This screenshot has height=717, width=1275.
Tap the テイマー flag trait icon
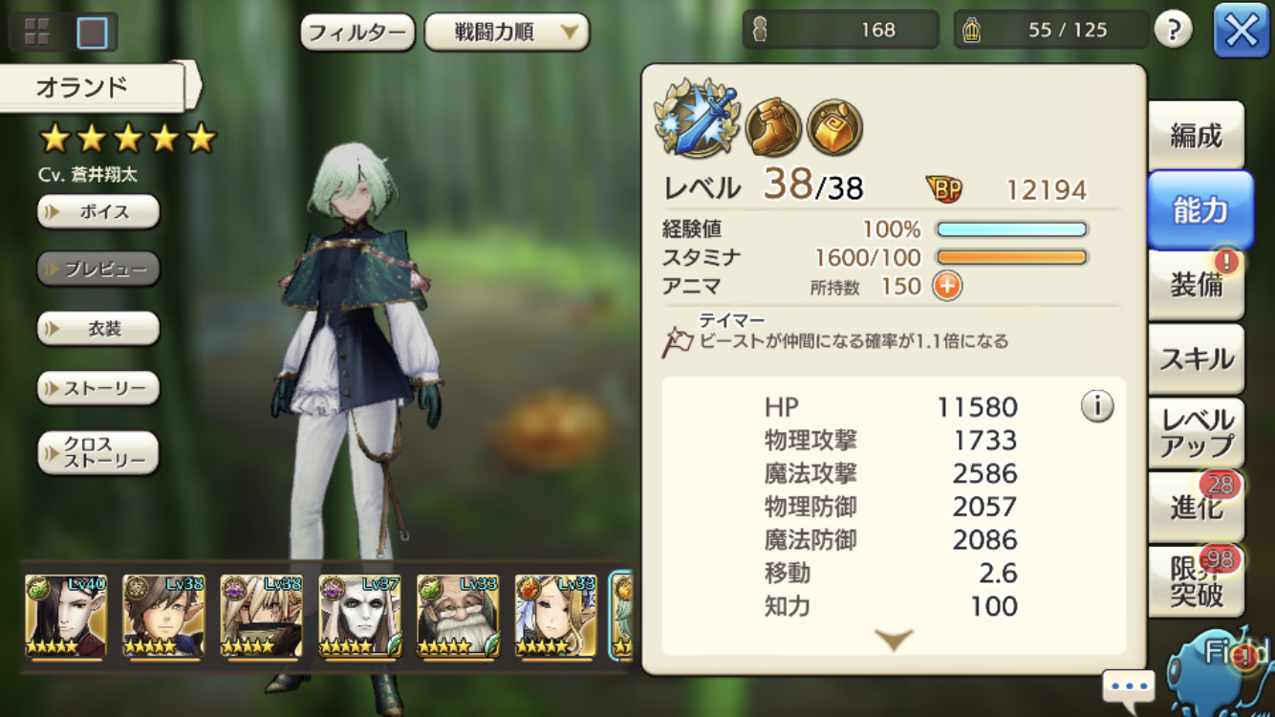tap(678, 340)
